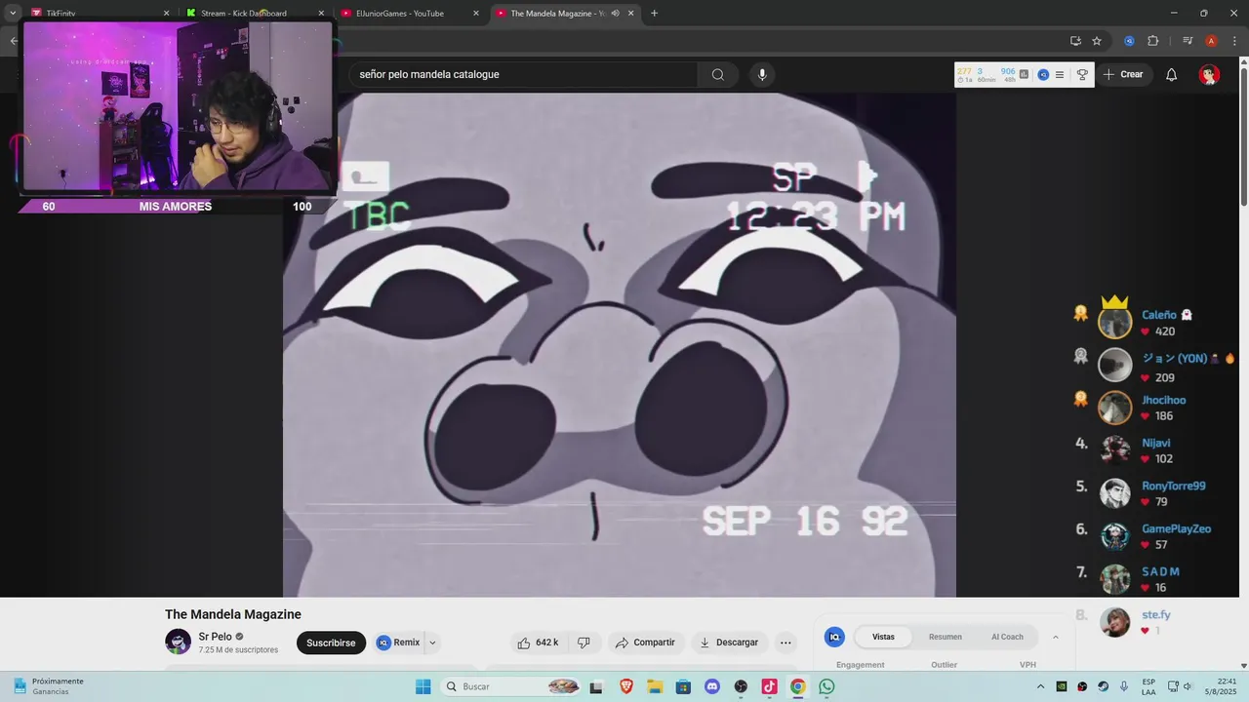
Task: Click the Compartir button
Action: 645,643
